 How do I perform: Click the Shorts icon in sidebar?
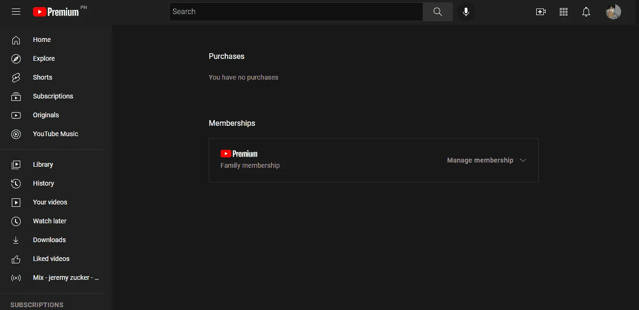tap(16, 77)
